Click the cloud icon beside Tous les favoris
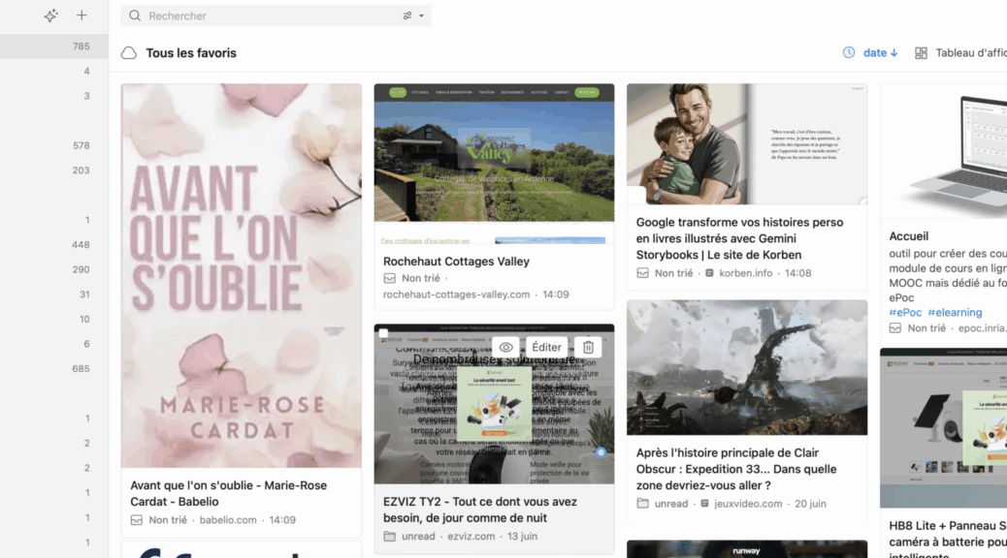 pyautogui.click(x=129, y=53)
